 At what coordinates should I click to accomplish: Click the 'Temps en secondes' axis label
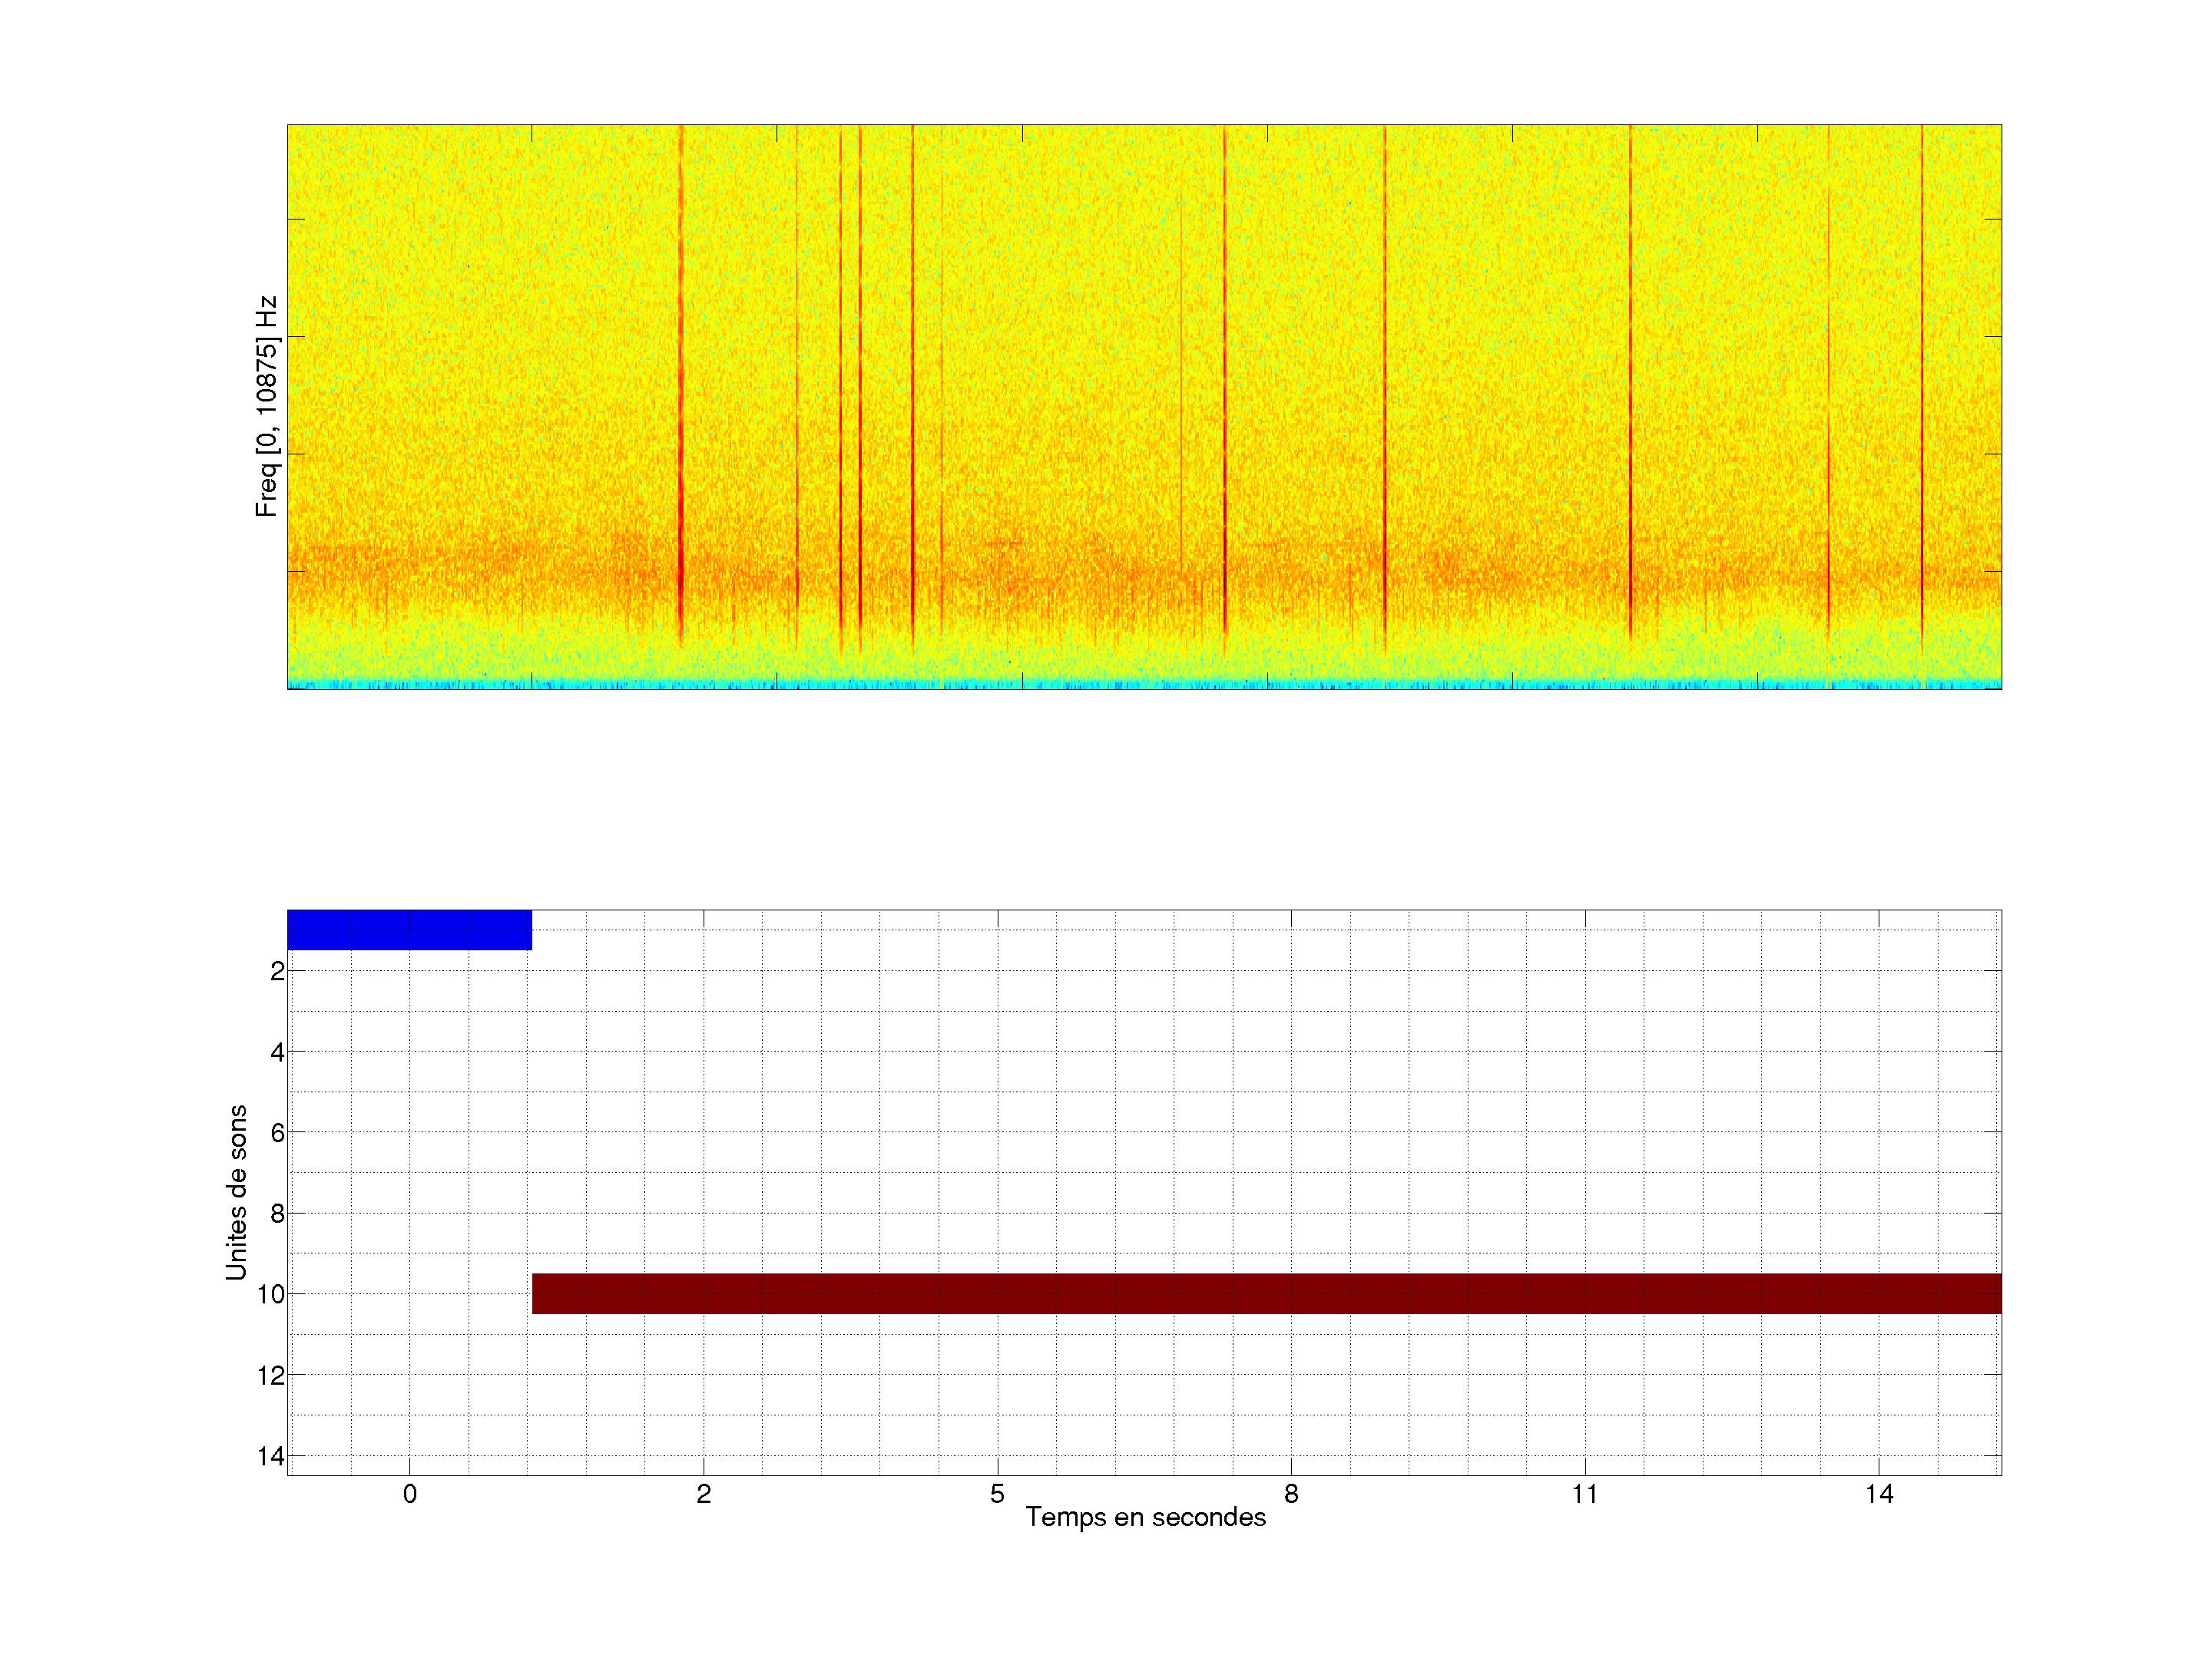[x=1145, y=1517]
